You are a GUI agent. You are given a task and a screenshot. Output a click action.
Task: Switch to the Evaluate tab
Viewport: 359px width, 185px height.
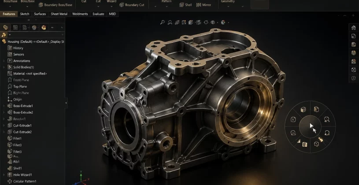click(x=98, y=14)
